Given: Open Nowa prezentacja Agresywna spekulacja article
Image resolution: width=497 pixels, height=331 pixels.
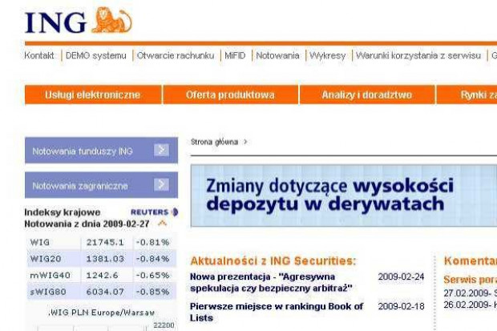Looking at the screenshot, I should 271,282.
